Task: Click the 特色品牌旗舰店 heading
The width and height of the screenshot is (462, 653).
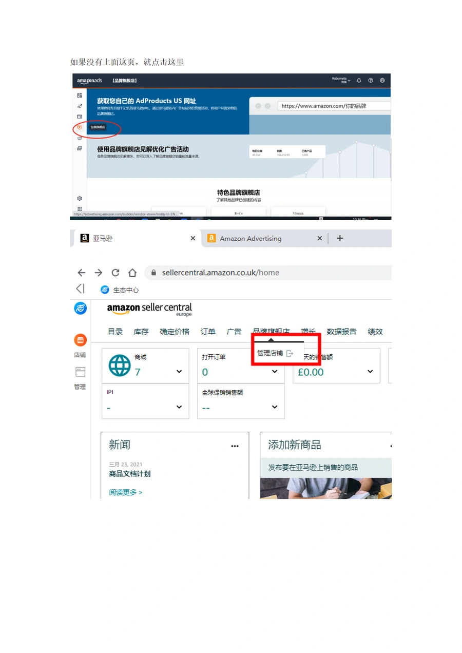Action: click(x=238, y=193)
